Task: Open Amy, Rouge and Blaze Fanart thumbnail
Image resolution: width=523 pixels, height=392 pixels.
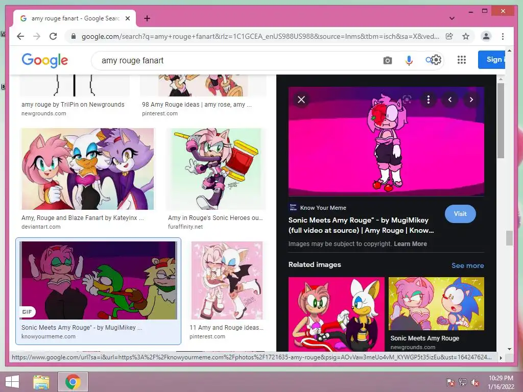Action: [x=88, y=169]
